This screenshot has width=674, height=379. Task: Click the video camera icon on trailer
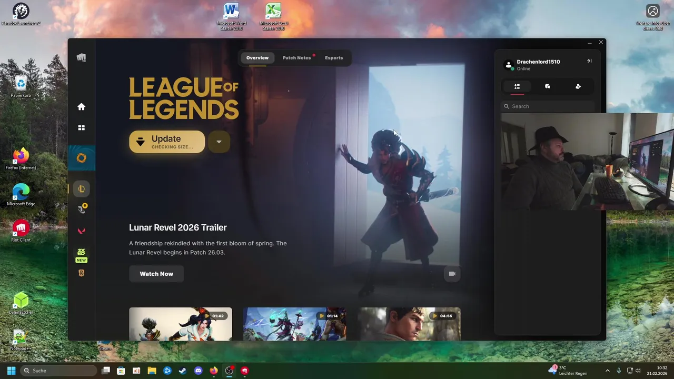point(452,274)
